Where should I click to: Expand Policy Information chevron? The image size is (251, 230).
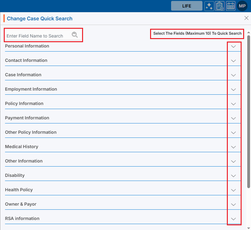click(x=233, y=104)
